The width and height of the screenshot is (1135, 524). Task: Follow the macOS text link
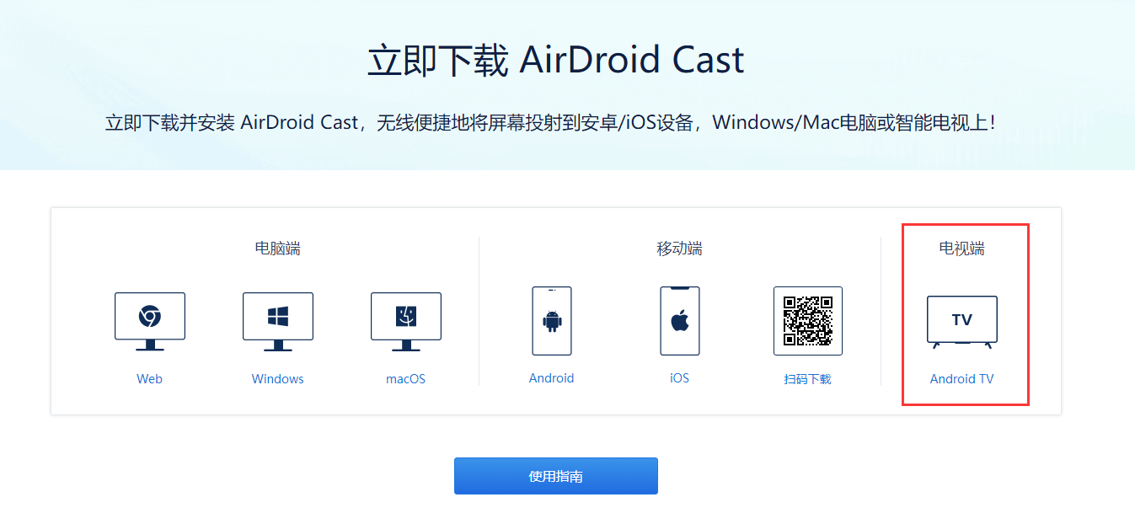(x=406, y=379)
